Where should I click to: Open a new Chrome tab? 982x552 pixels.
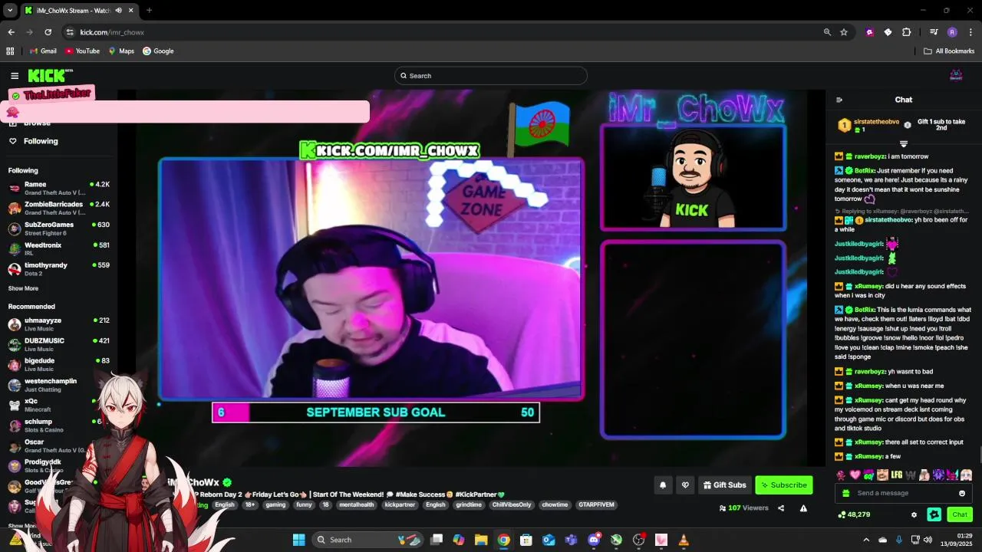(149, 11)
